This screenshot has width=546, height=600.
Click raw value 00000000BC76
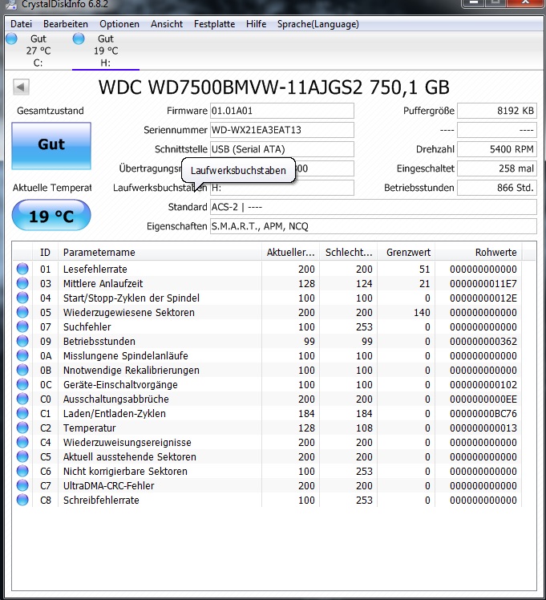483,414
